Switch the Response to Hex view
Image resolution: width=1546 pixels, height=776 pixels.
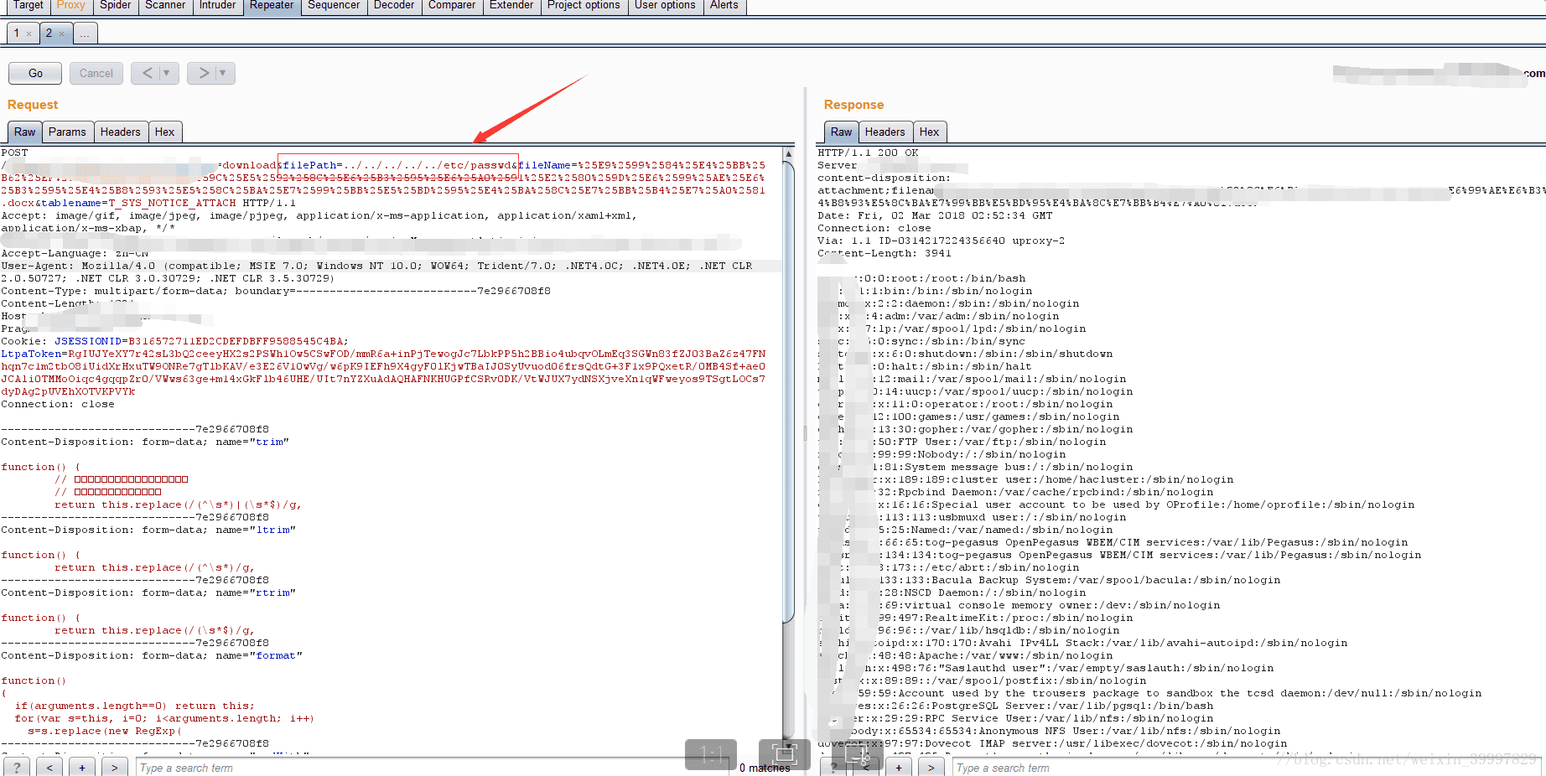click(x=930, y=132)
